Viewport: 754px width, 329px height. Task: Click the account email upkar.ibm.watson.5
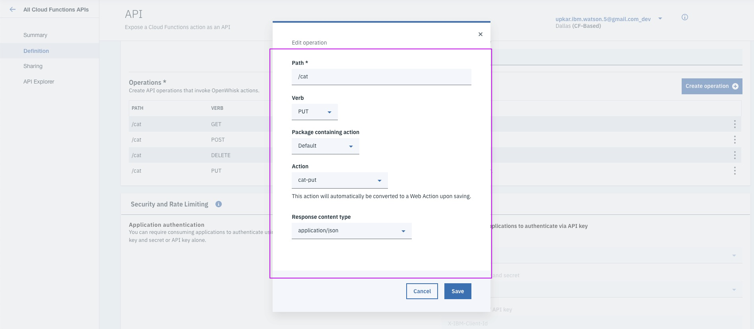[x=603, y=19]
